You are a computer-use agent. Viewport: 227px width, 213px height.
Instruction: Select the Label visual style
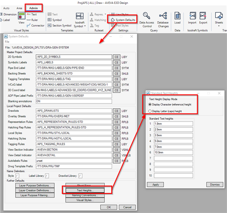click(x=5, y=20)
